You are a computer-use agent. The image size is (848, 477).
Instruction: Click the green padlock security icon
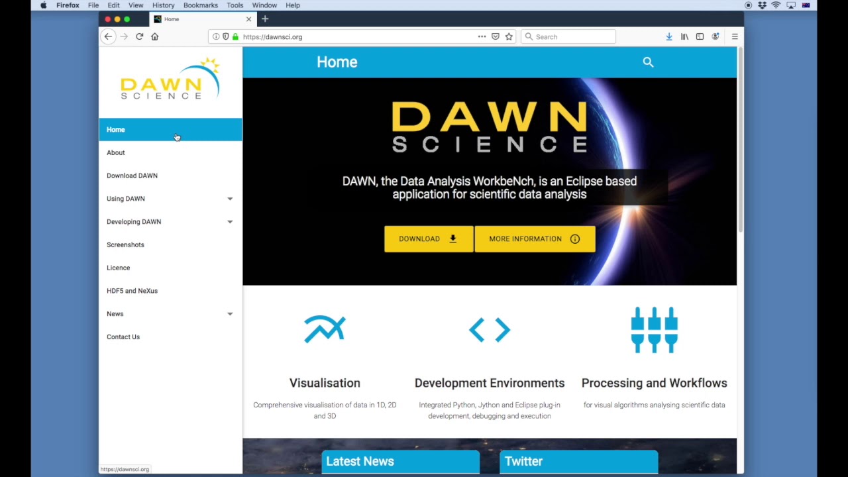(235, 36)
